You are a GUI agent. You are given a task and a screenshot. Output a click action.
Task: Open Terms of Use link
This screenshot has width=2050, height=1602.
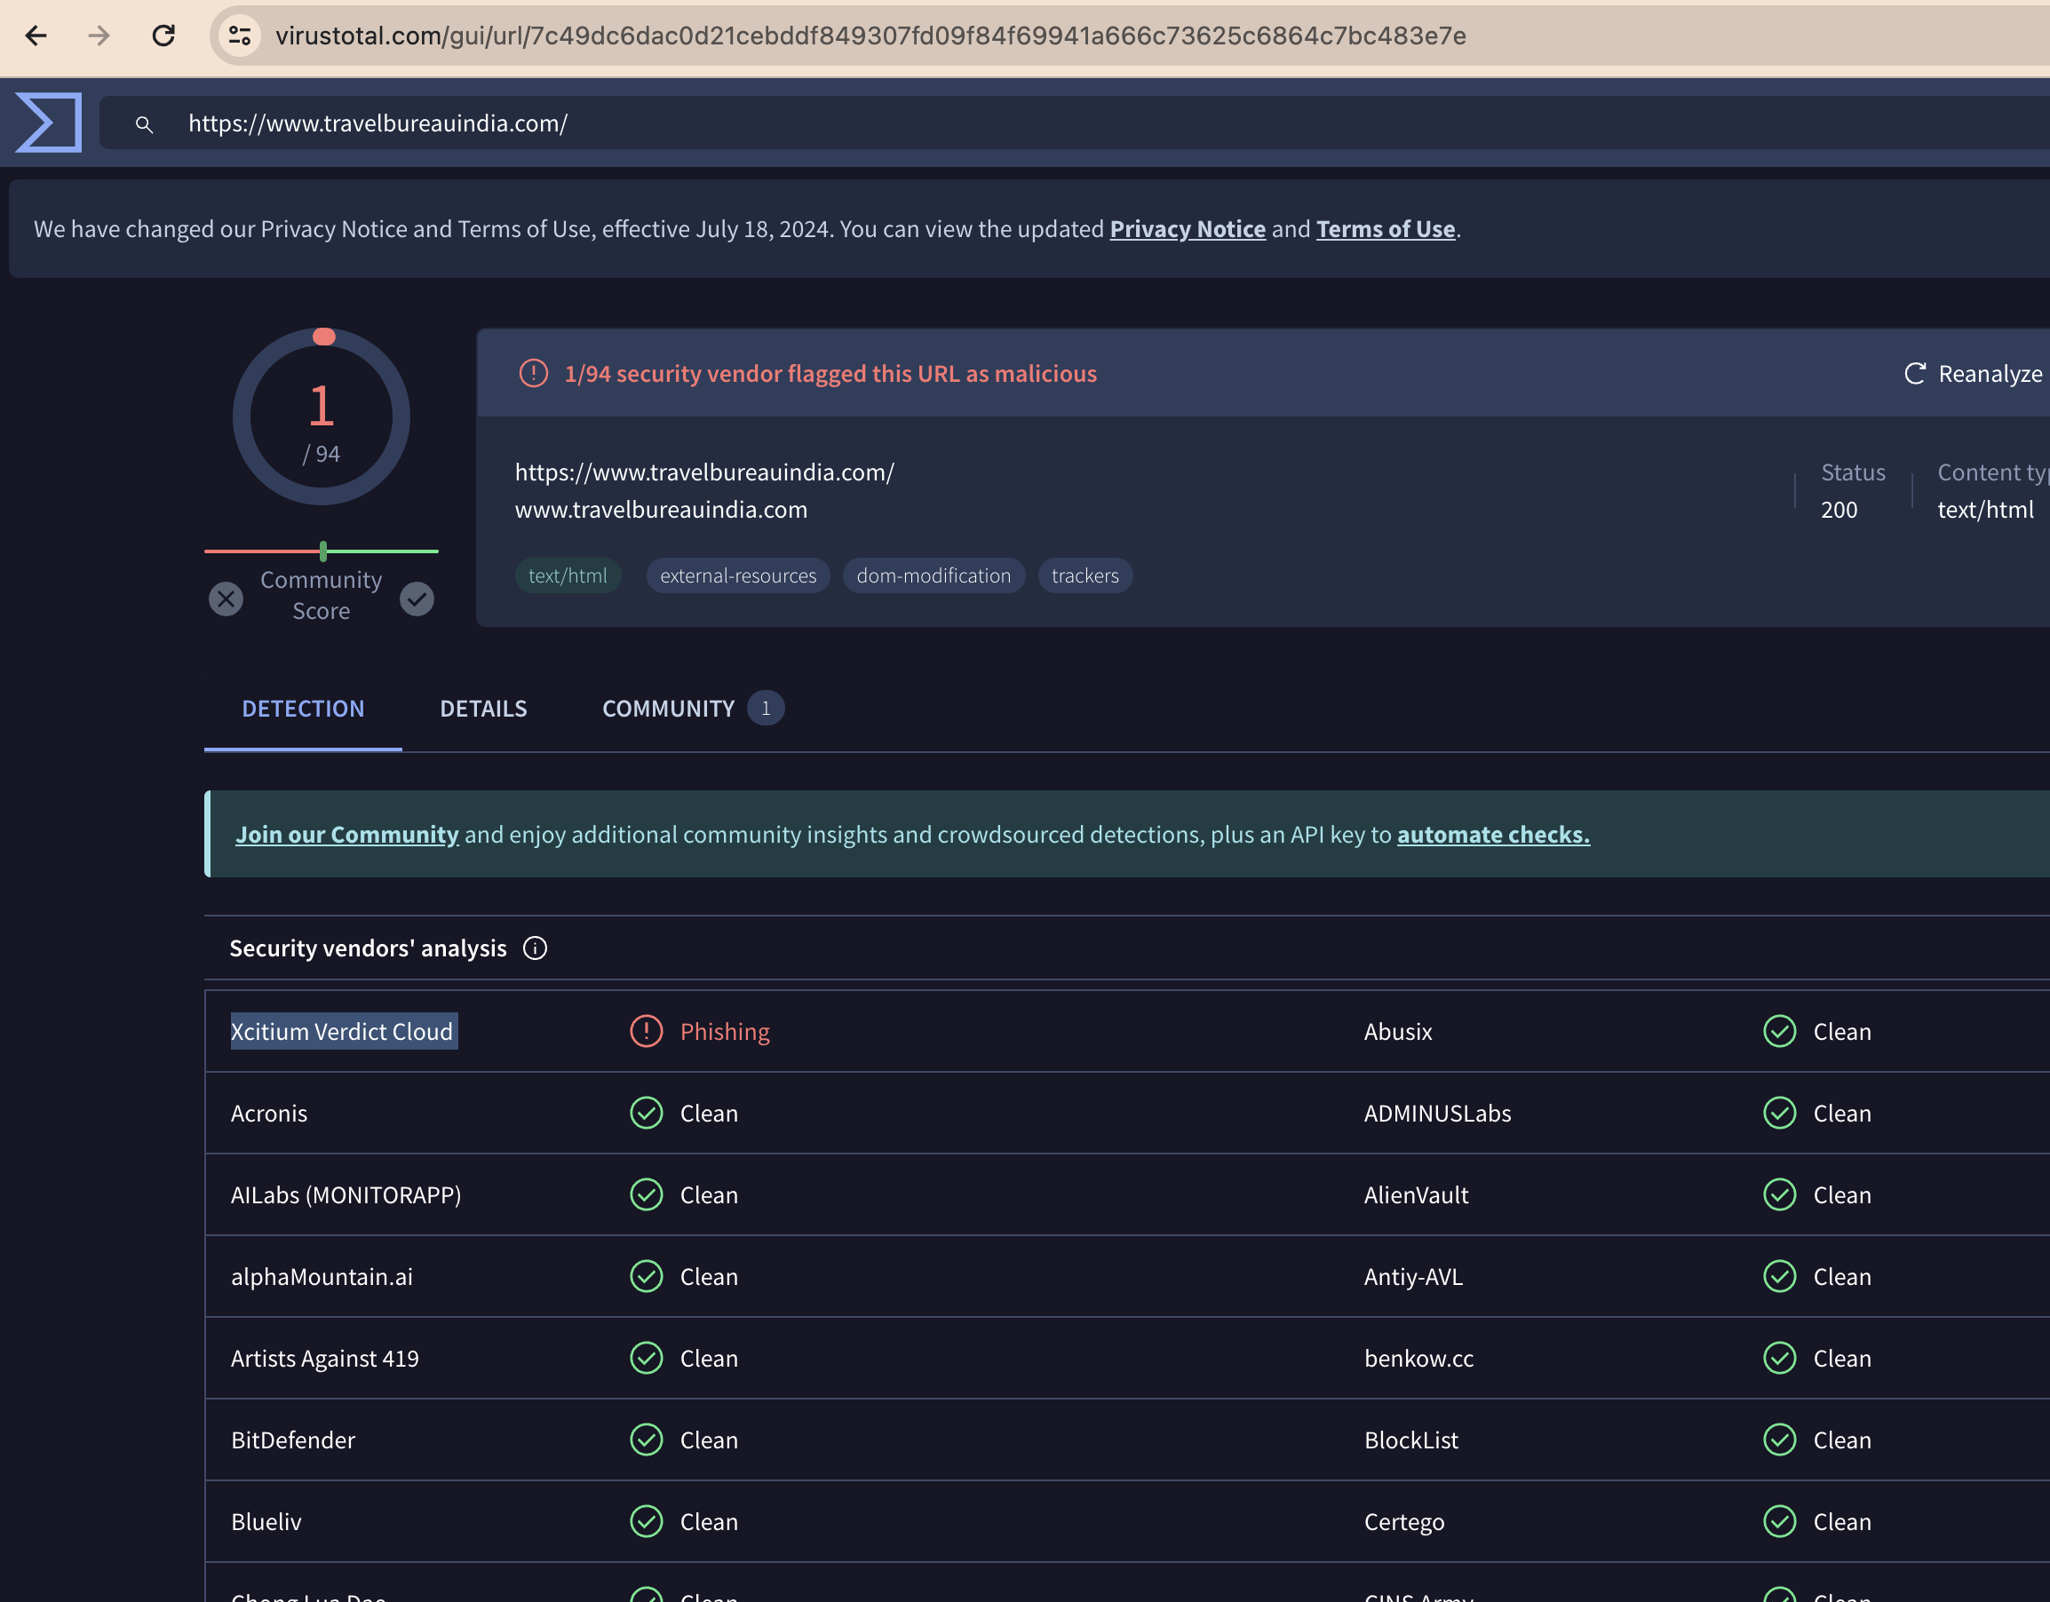[x=1385, y=229]
